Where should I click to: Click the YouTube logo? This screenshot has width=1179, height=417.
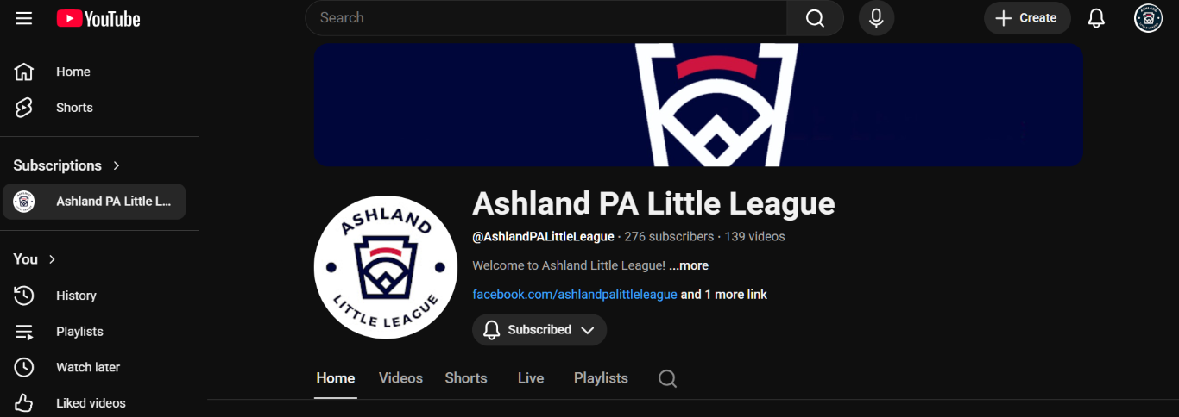click(x=98, y=18)
